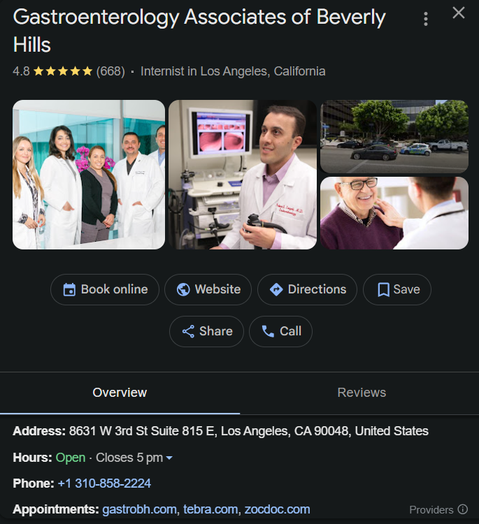The image size is (479, 524).
Task: Save this place with bookmark button
Action: click(x=396, y=289)
